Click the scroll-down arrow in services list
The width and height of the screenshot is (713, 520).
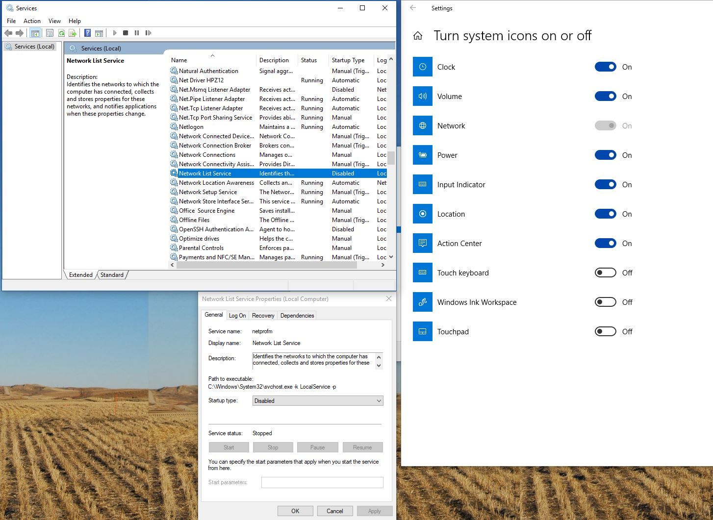click(390, 256)
